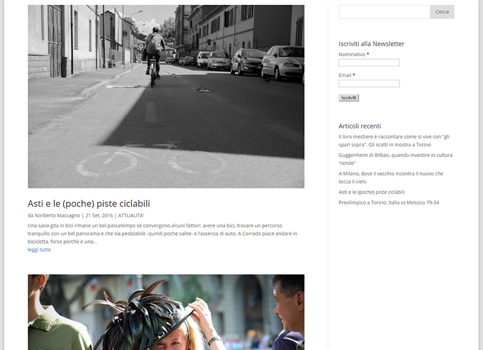Click the 'Articoli recenti' heading

pyautogui.click(x=360, y=126)
